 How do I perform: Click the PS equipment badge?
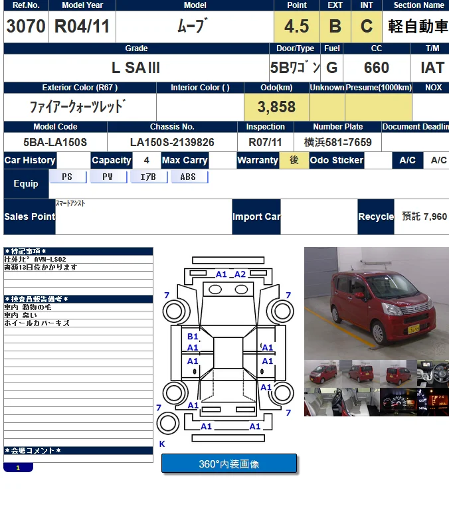[x=67, y=177]
